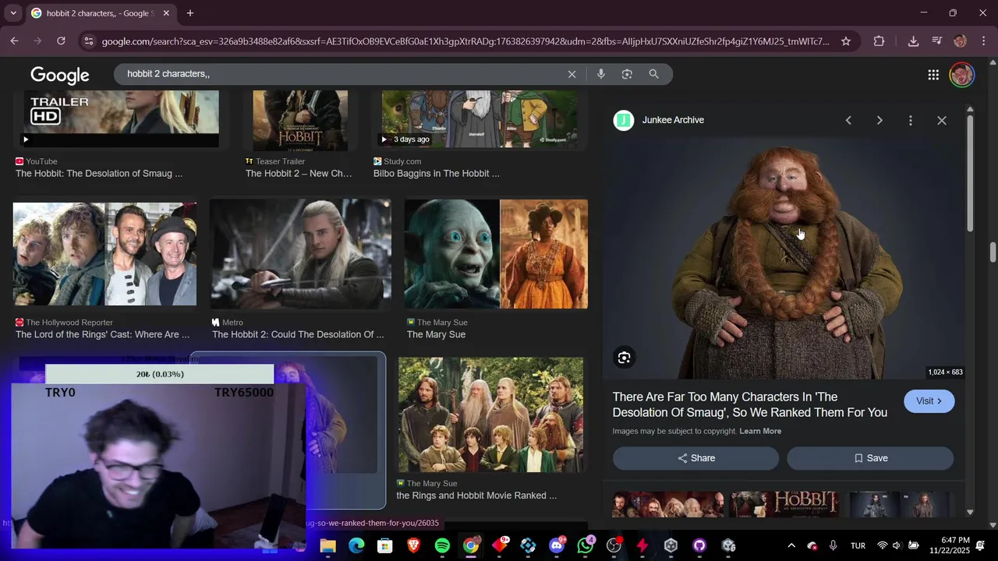The height and width of the screenshot is (561, 998).
Task: Go to the next image in the preview panel
Action: pos(879,120)
